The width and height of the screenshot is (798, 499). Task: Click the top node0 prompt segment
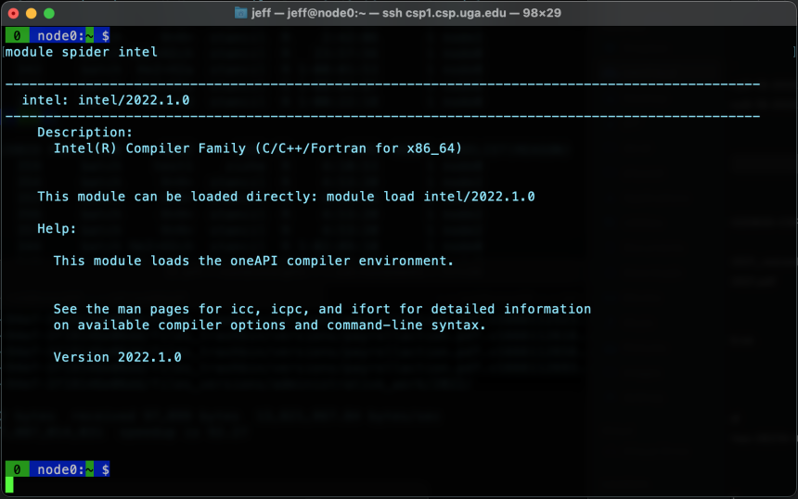(x=60, y=35)
